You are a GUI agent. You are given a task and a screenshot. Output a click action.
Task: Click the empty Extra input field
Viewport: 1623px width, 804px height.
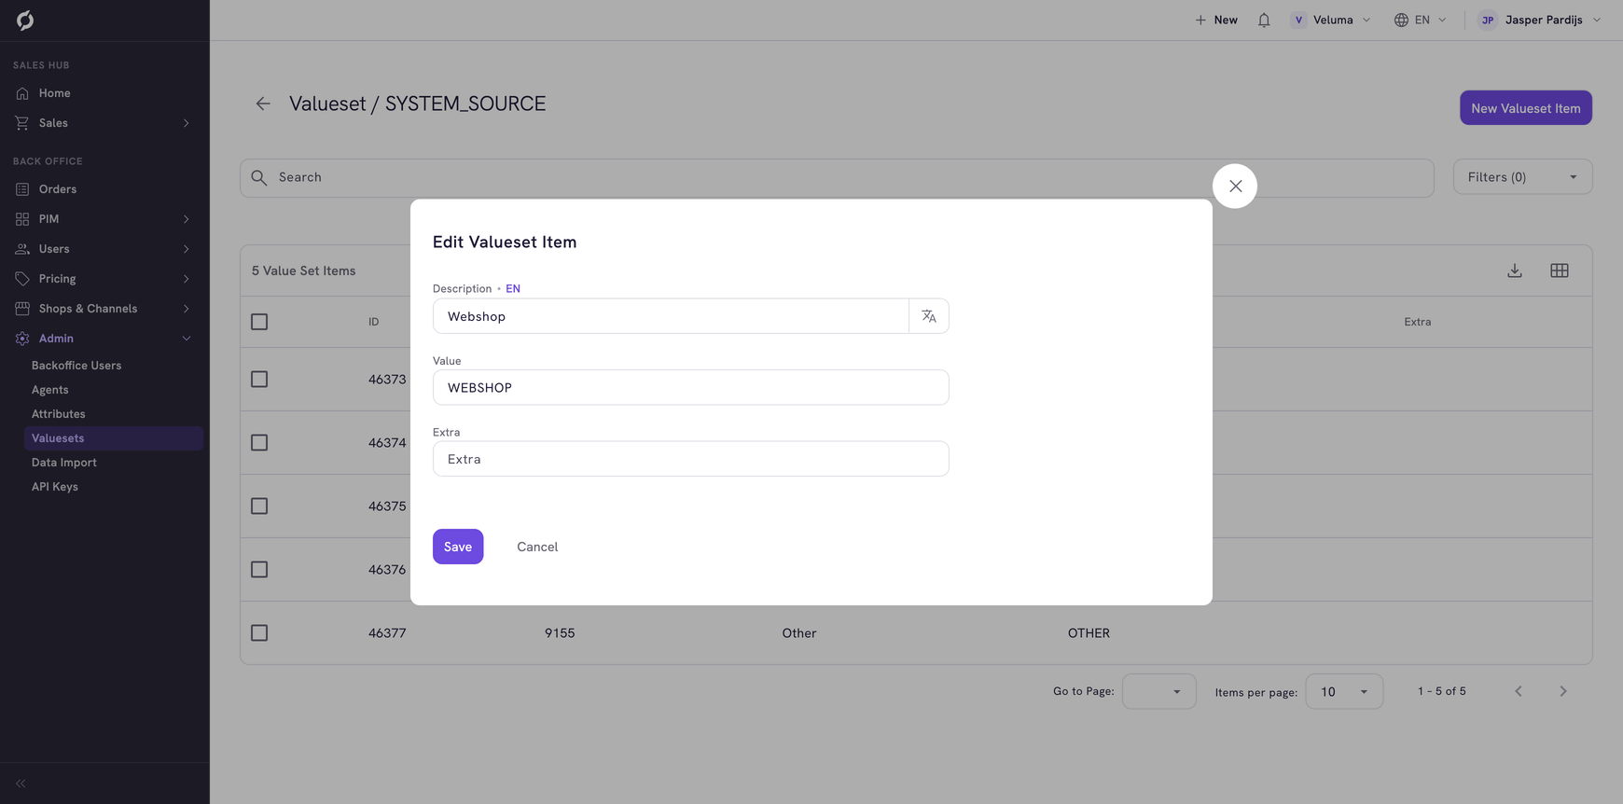point(691,459)
